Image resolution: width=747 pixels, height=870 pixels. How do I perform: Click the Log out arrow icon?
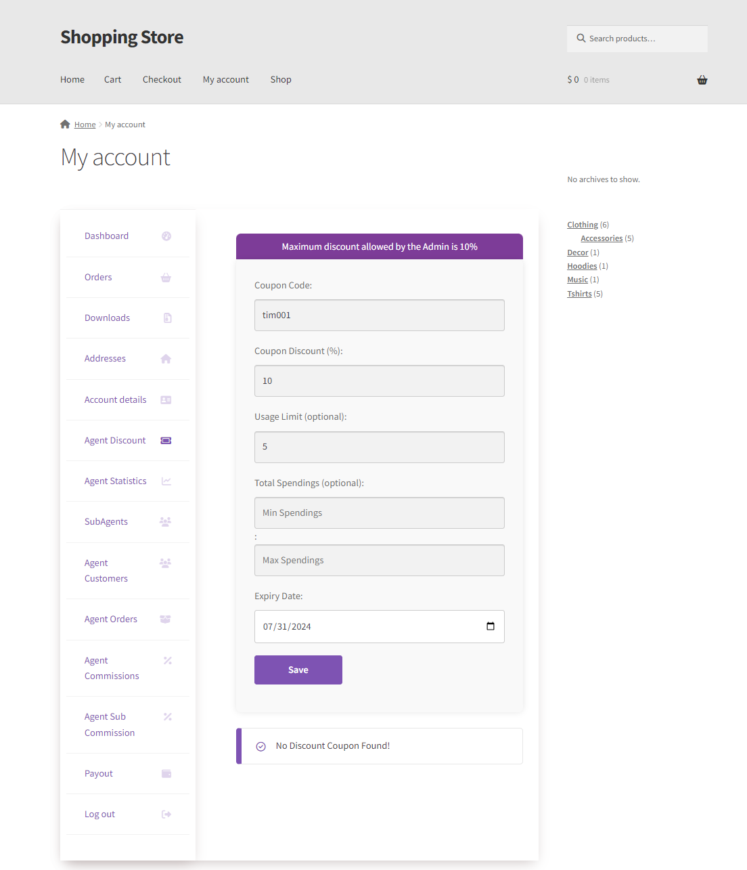166,814
